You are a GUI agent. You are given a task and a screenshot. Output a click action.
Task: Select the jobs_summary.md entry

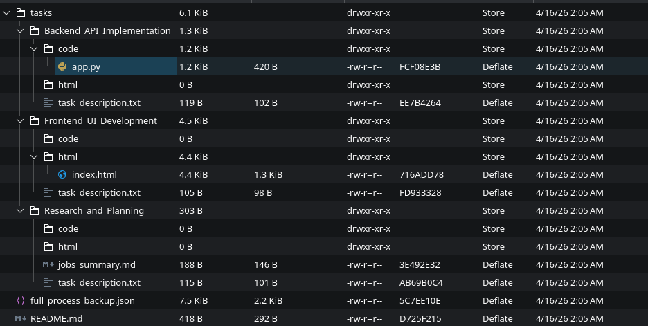pyautogui.click(x=97, y=265)
